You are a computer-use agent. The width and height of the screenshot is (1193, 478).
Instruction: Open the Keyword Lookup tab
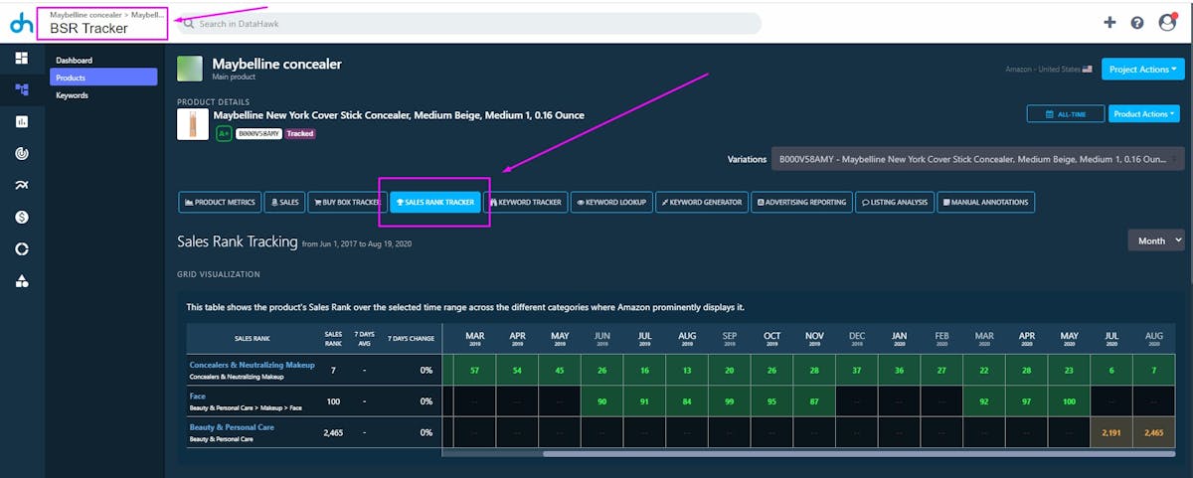[611, 202]
